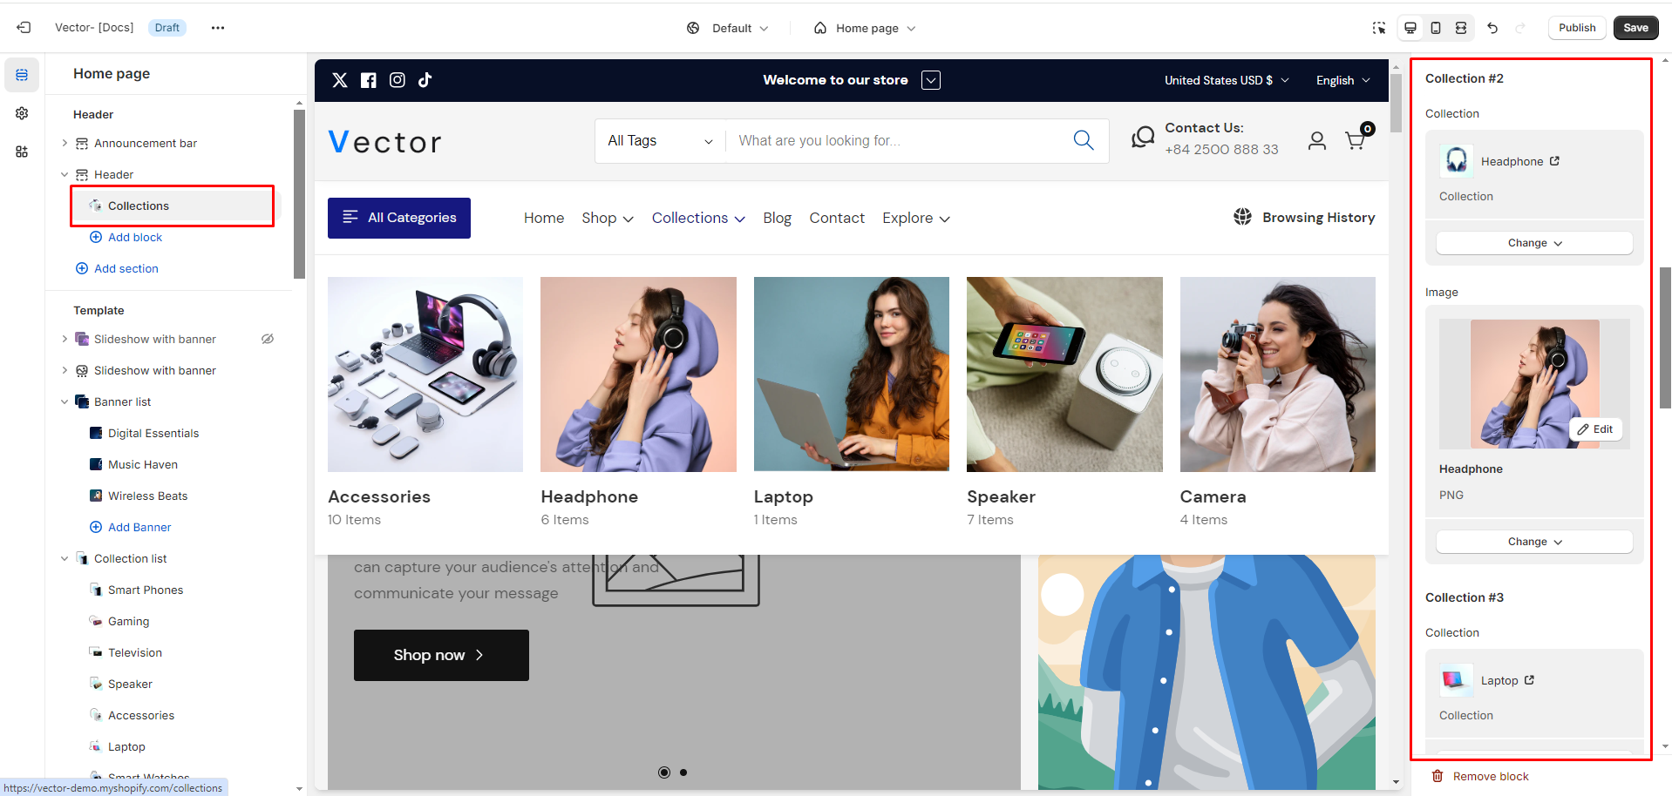Select Collections block in Header tree
Viewport: 1672px width, 796px height.
[139, 206]
